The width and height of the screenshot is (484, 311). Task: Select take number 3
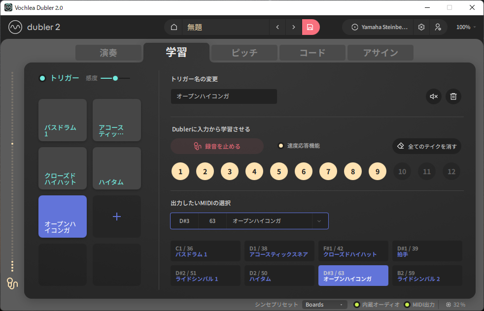tap(230, 171)
